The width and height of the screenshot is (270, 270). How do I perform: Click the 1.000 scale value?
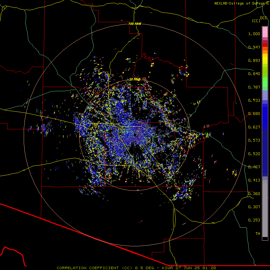click(x=254, y=34)
